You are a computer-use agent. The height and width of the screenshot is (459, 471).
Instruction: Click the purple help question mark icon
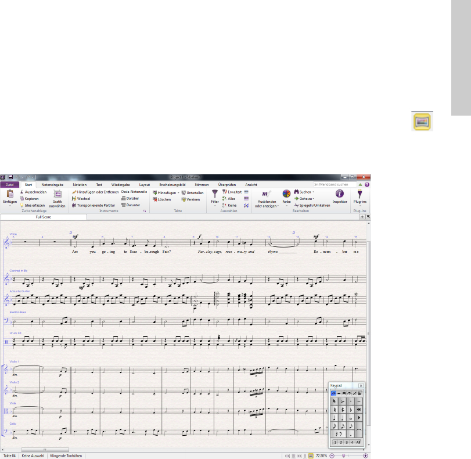tap(367, 185)
